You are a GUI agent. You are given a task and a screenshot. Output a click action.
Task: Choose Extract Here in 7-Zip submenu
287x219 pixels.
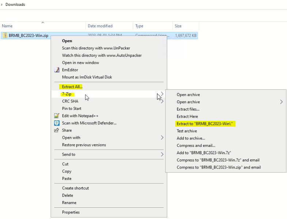(x=187, y=116)
